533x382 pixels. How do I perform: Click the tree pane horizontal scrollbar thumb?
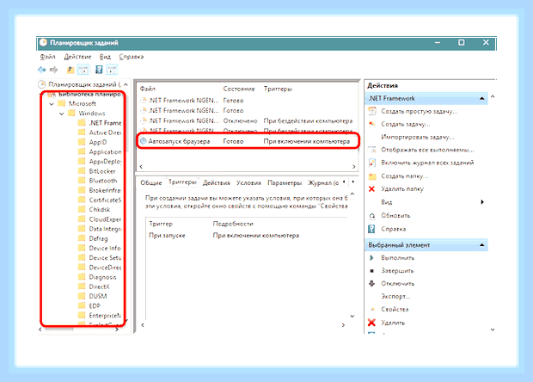(x=58, y=330)
